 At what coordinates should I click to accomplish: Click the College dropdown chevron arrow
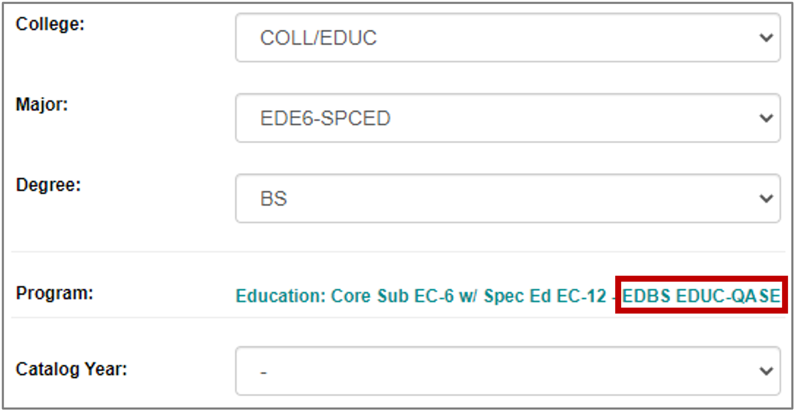pos(766,38)
